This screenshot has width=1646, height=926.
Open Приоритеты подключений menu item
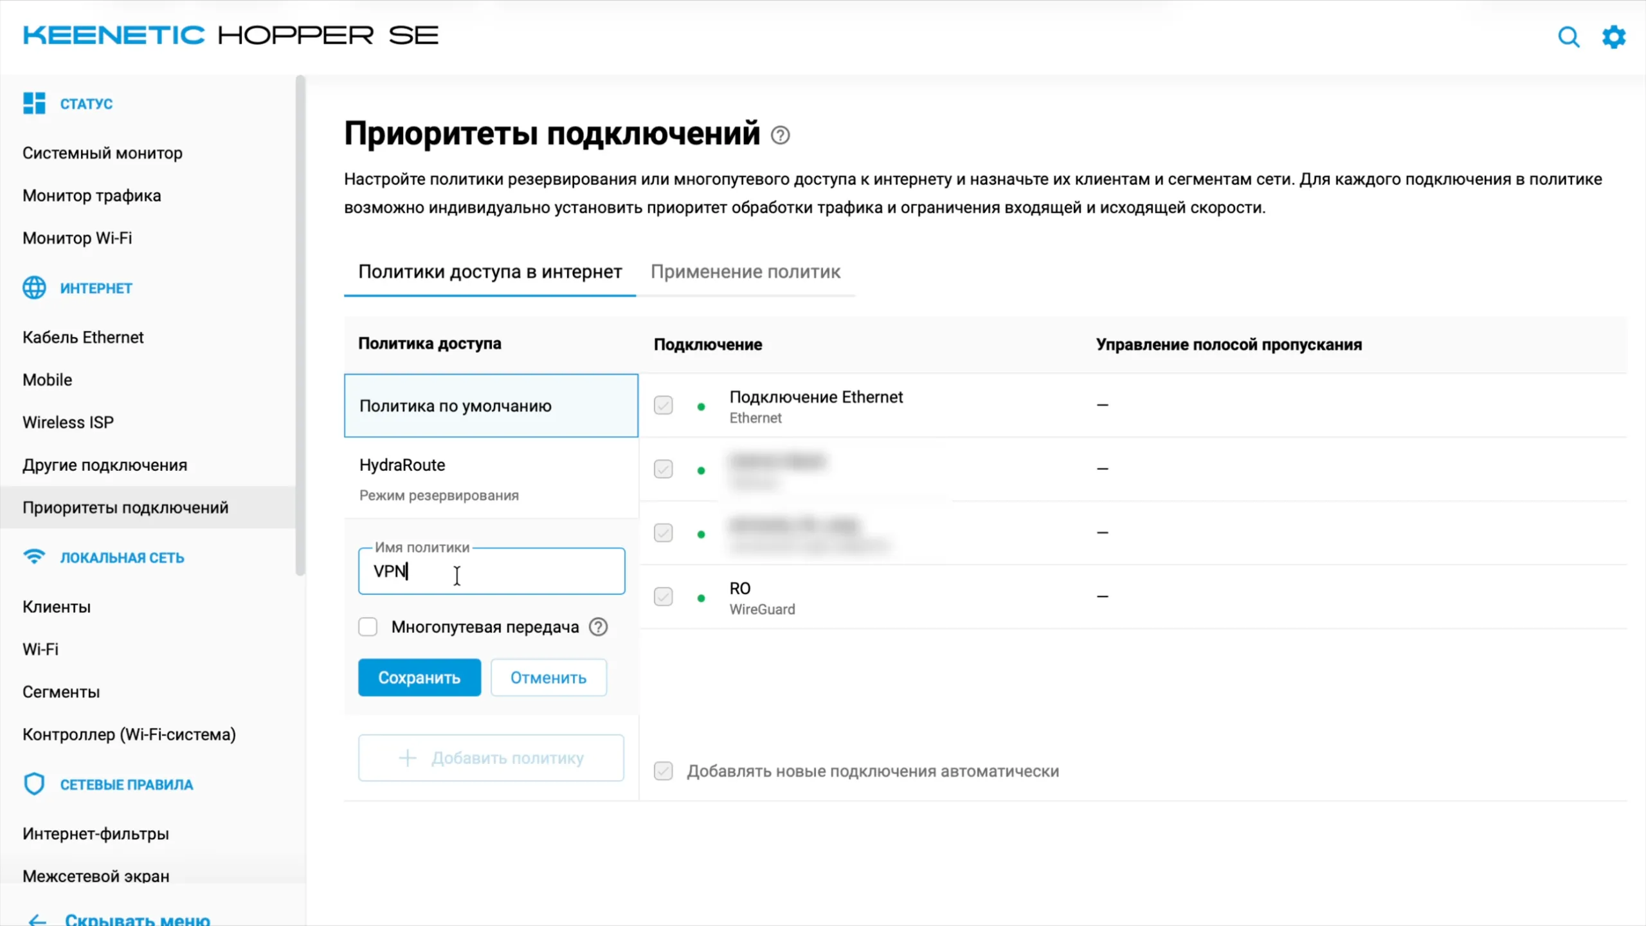pyautogui.click(x=148, y=507)
